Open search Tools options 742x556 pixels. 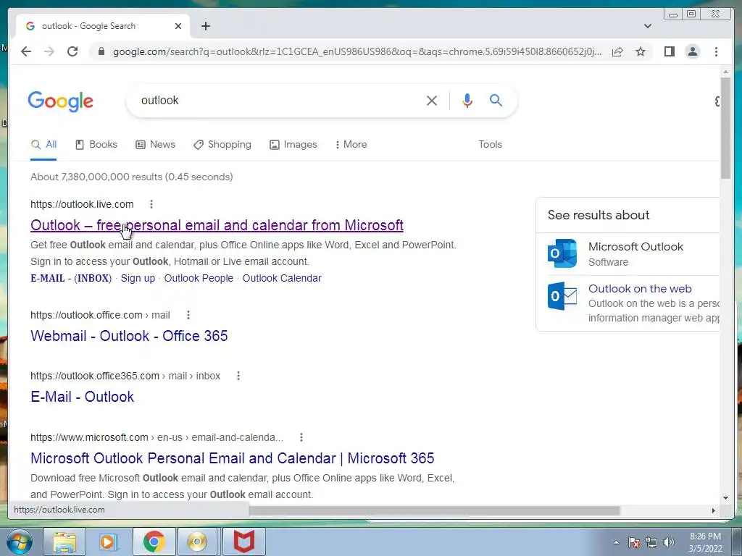click(490, 145)
